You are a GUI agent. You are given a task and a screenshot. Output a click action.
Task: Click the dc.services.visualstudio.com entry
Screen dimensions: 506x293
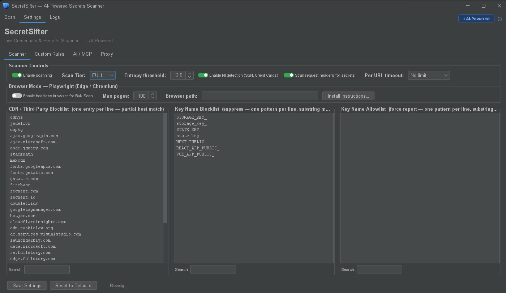(x=46, y=234)
